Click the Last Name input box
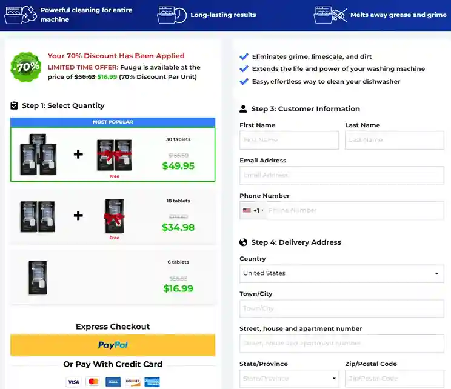 (x=394, y=140)
